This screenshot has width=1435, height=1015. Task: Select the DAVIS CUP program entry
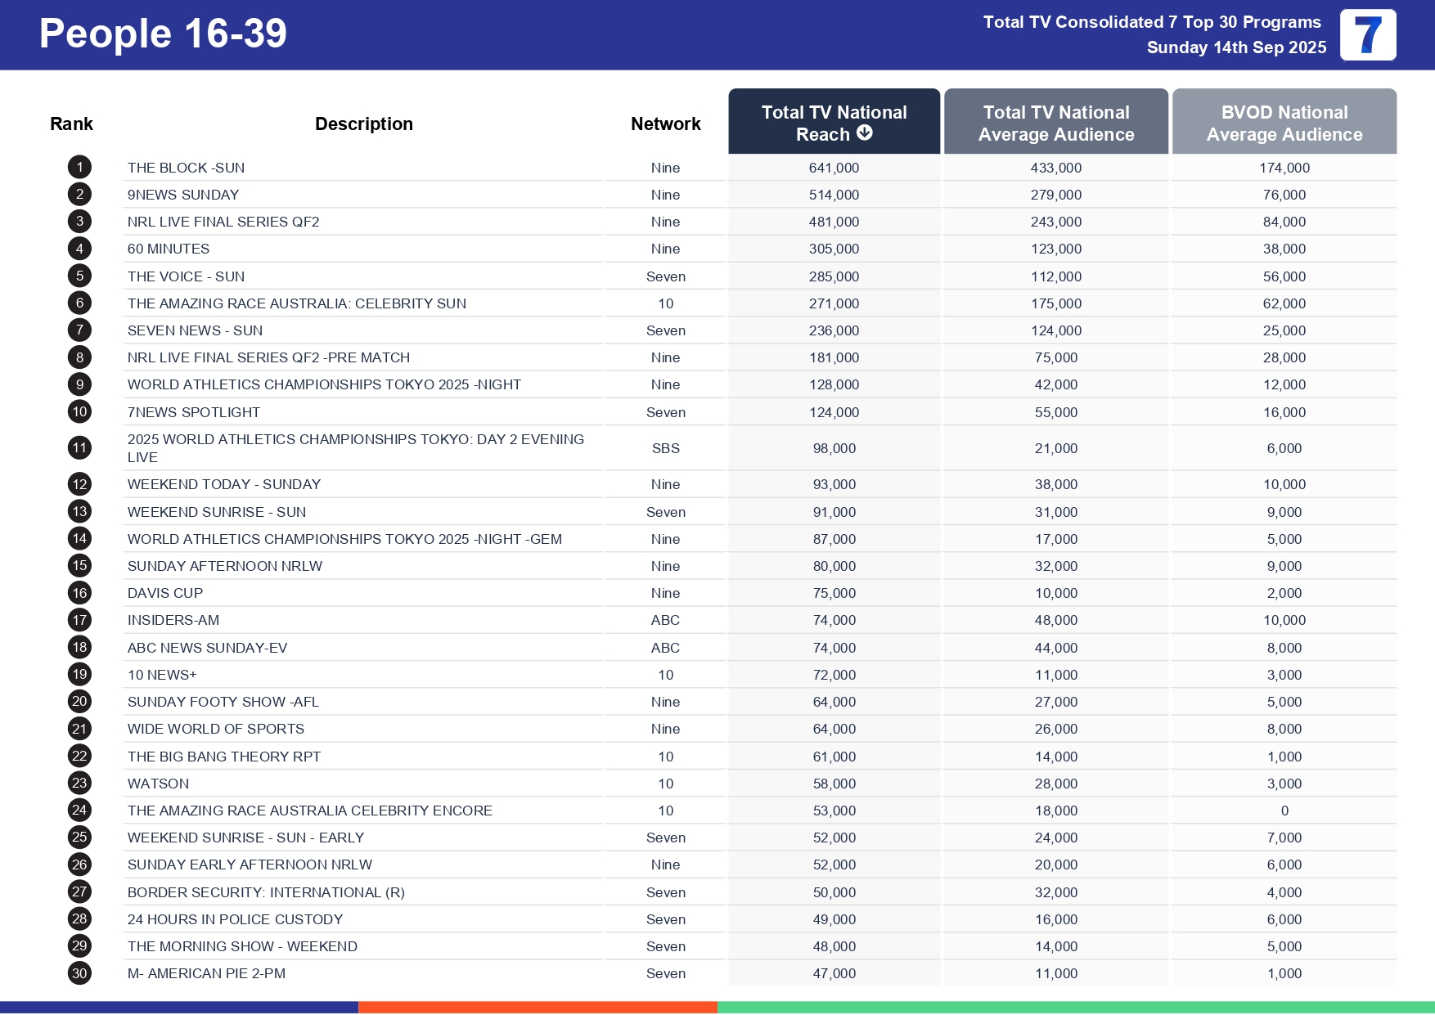pyautogui.click(x=166, y=593)
